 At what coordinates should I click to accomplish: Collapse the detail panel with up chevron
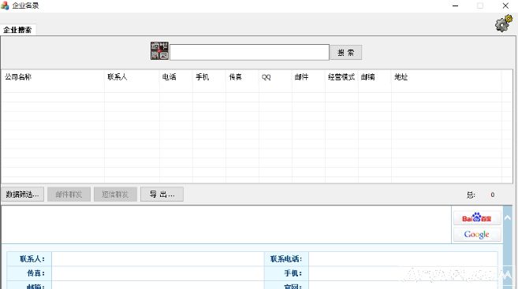coord(508,218)
